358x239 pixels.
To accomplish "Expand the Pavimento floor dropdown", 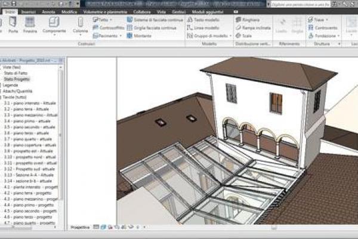I will coord(121,35).
